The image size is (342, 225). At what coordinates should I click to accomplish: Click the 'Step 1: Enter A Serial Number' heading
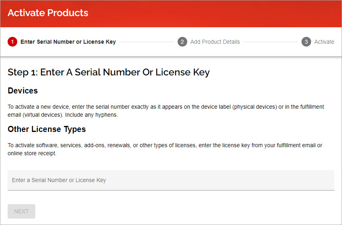(109, 73)
